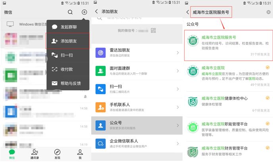Open 威海市立医院财务管理平台 result

229,151
